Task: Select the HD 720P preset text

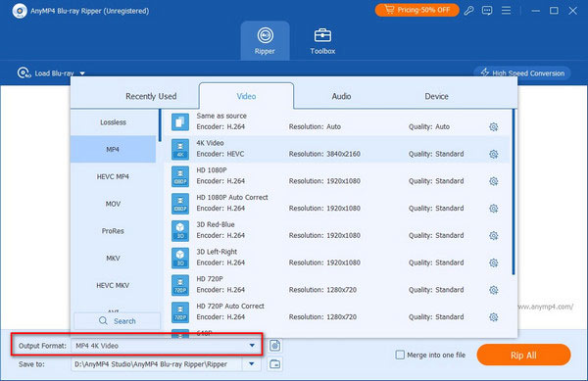Action: 210,279
